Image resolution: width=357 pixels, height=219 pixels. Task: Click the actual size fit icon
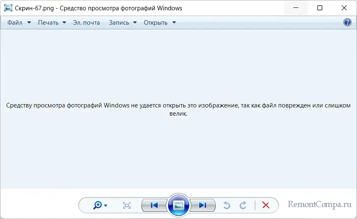(127, 205)
